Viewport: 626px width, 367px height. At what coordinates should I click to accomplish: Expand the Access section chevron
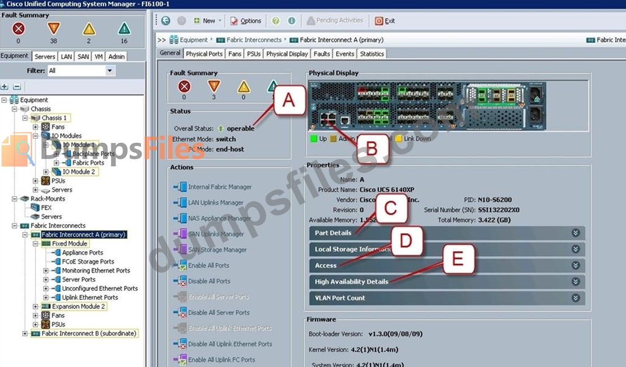[576, 265]
